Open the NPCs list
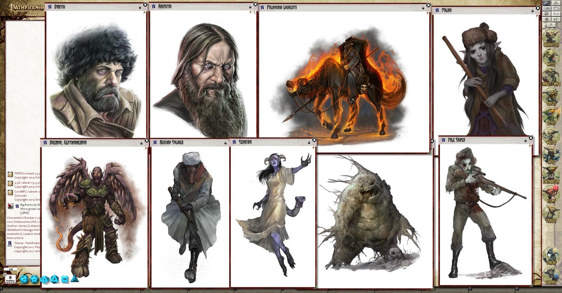Image resolution: width=562 pixels, height=293 pixels. (x=551, y=156)
